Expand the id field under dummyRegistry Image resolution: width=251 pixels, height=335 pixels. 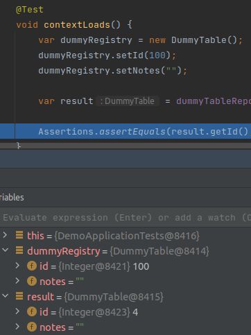tap(17, 266)
